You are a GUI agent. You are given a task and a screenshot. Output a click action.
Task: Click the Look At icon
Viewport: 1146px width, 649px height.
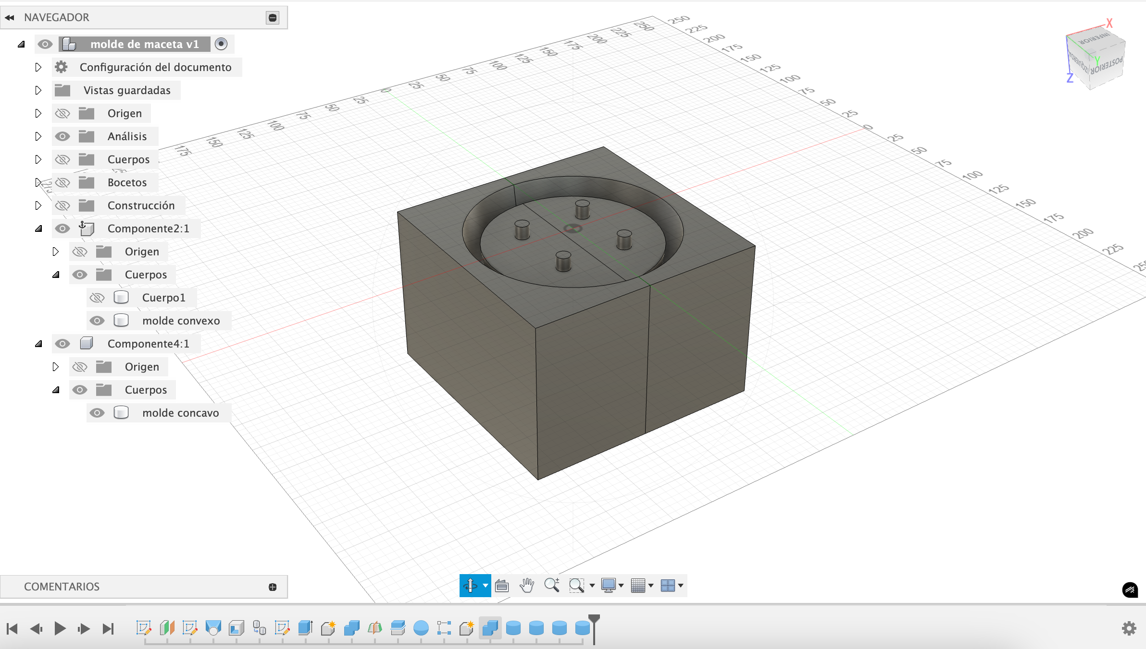point(502,586)
